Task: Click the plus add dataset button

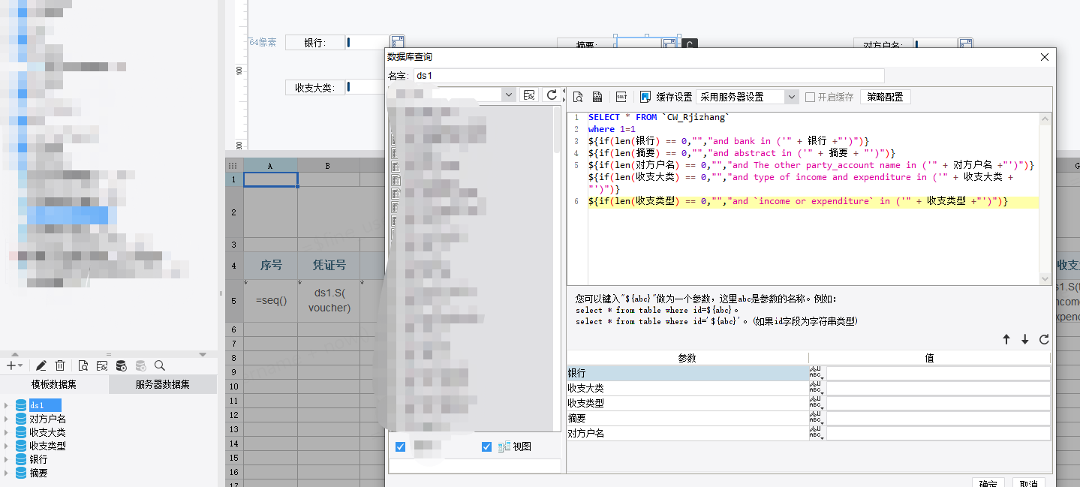Action: pyautogui.click(x=11, y=365)
